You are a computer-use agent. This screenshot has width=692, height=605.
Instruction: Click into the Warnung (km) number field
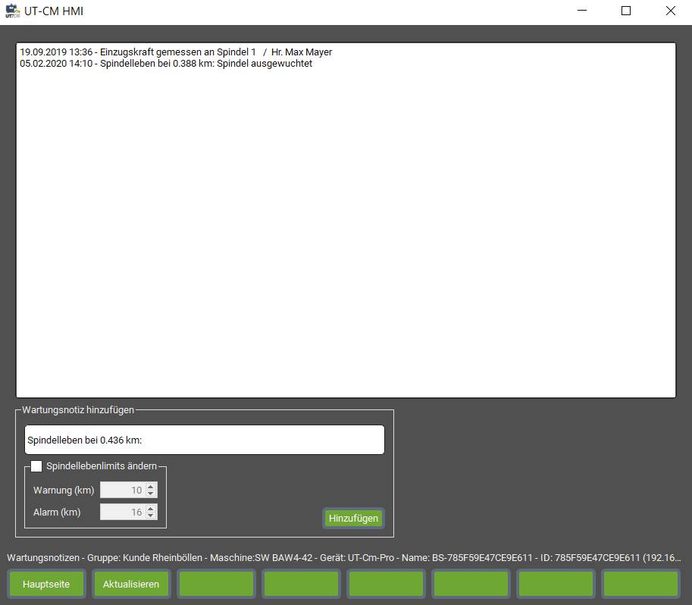122,491
